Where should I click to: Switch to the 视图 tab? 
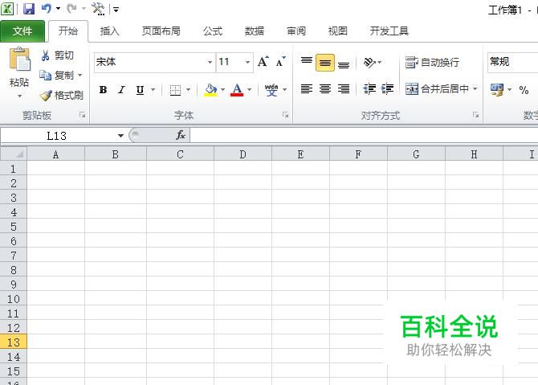337,31
